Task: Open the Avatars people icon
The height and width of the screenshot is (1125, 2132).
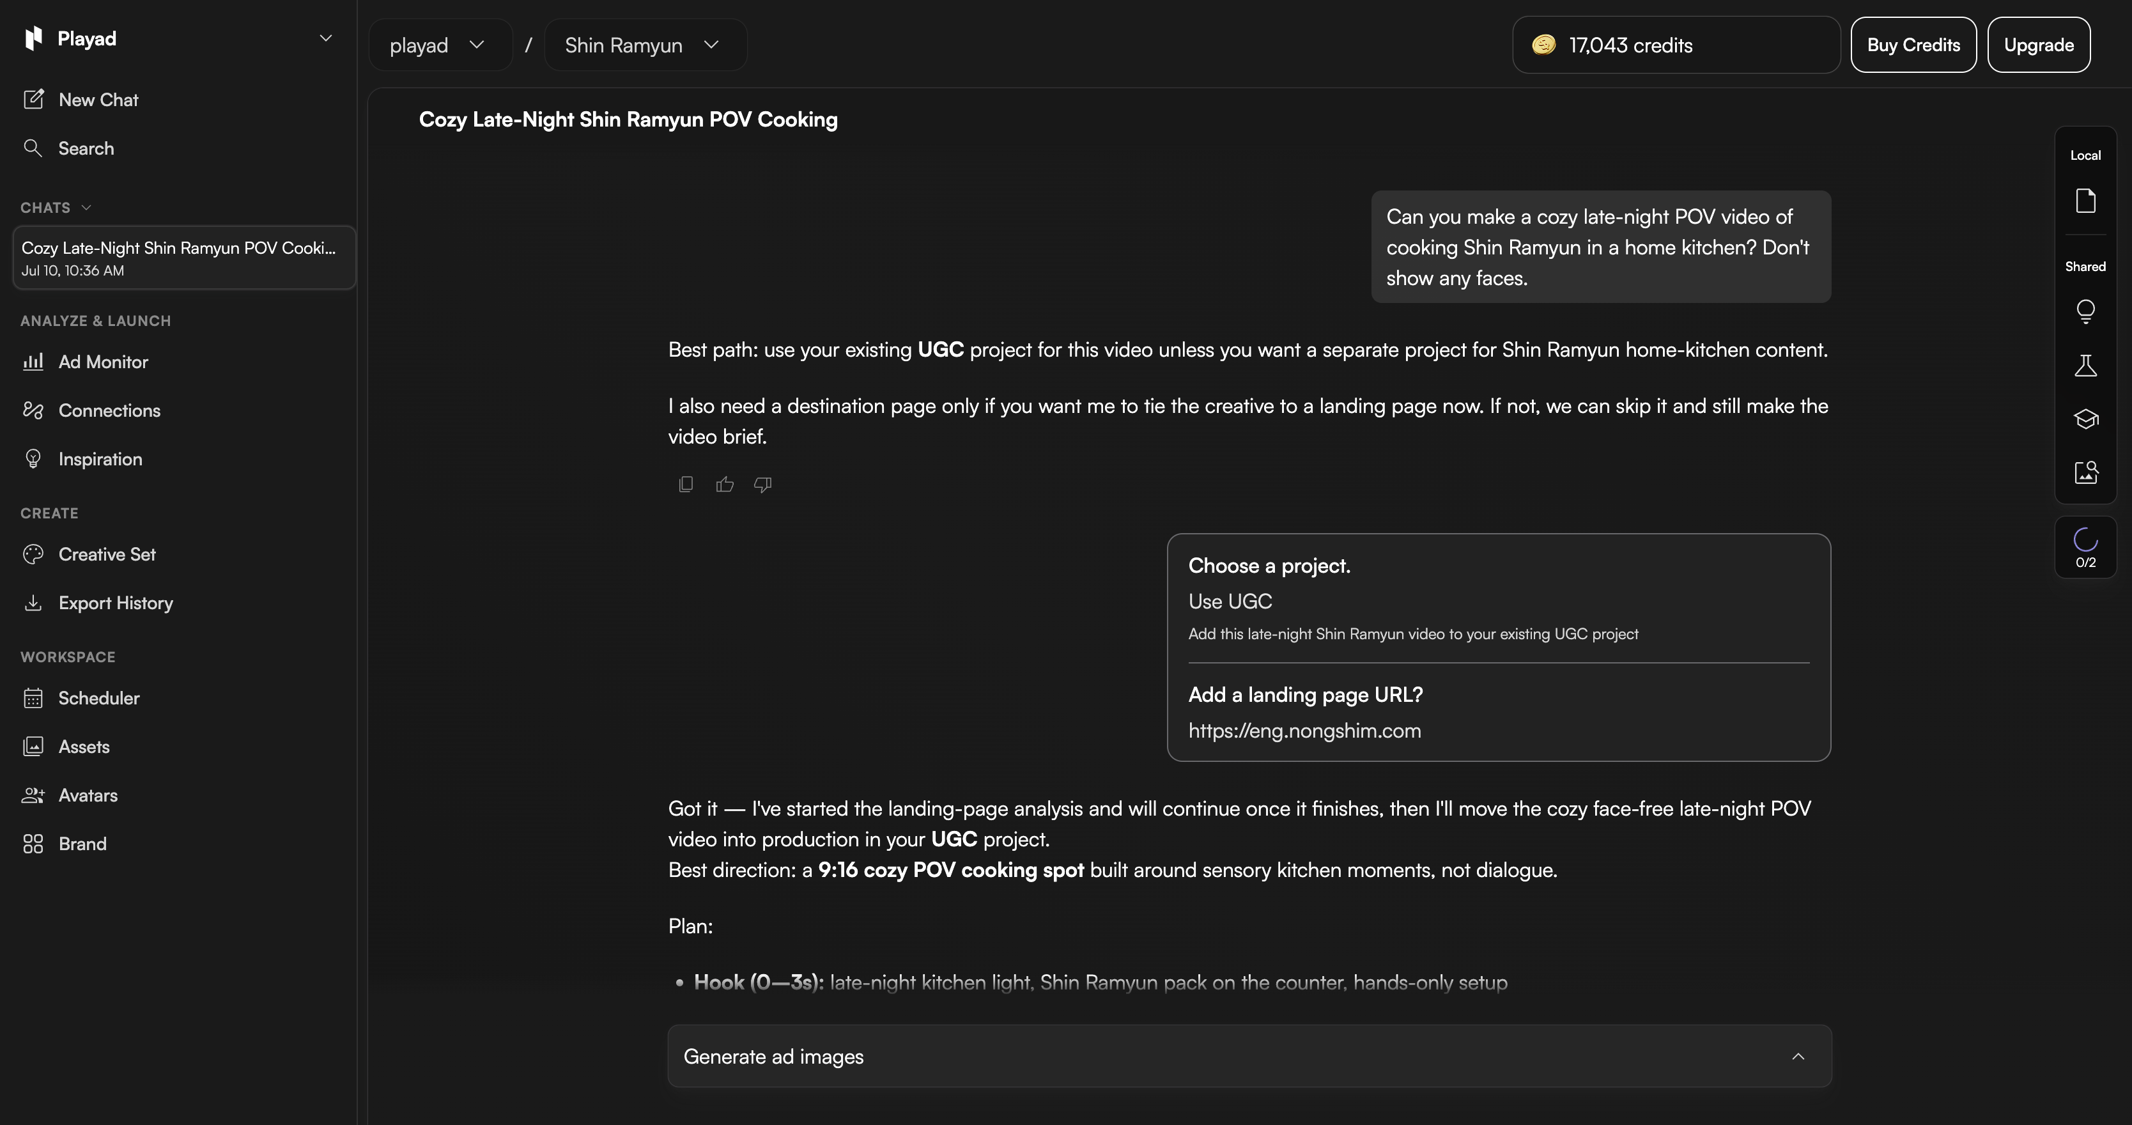Action: pos(33,796)
